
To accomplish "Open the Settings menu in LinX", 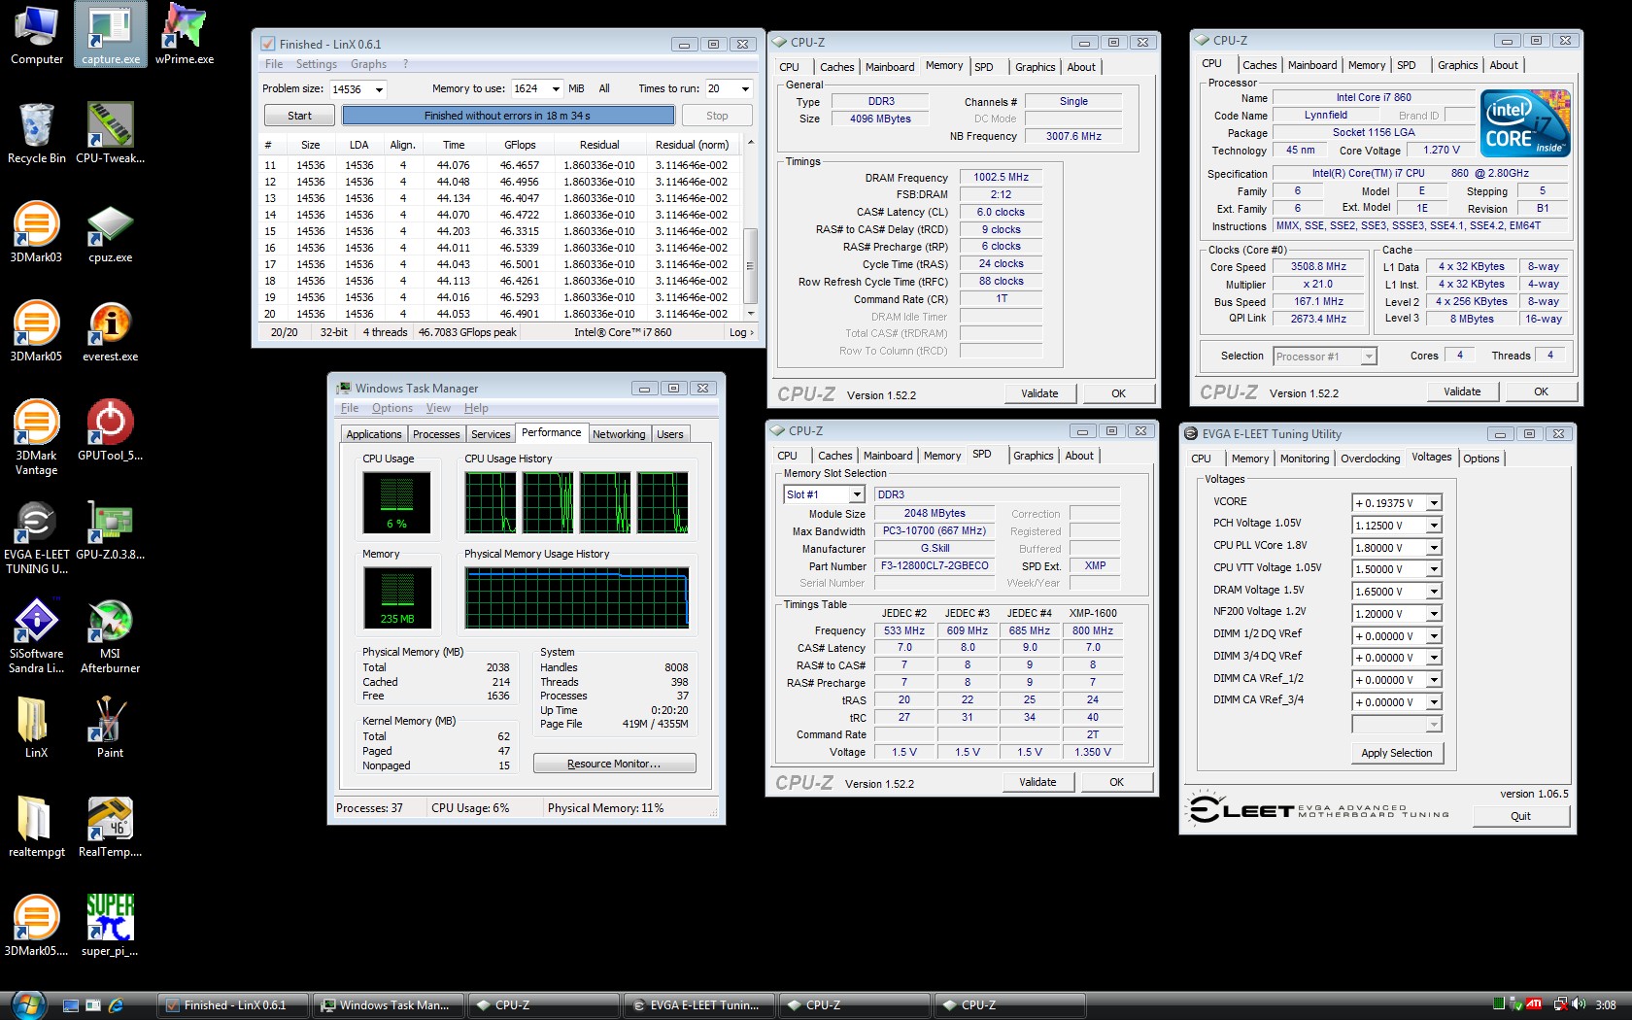I will coord(316,64).
